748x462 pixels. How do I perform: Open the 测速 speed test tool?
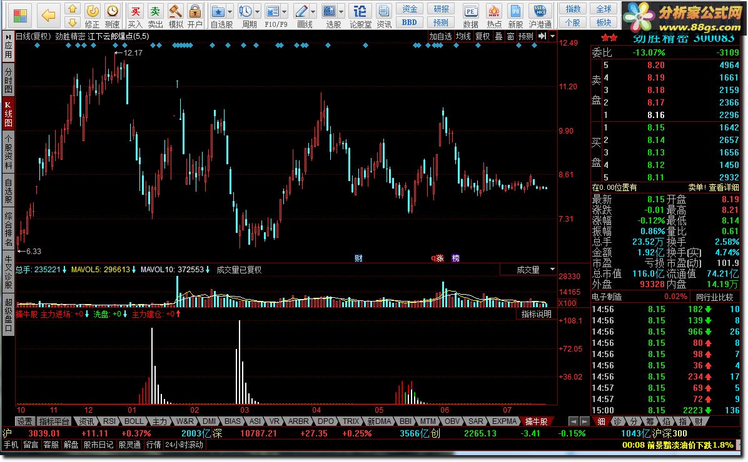click(x=112, y=16)
